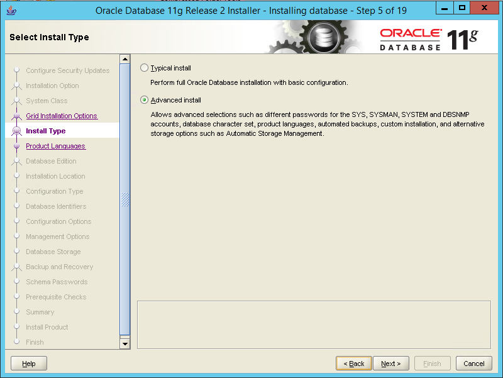503x378 pixels.
Task: Click Typical install description text
Action: [x=249, y=82]
